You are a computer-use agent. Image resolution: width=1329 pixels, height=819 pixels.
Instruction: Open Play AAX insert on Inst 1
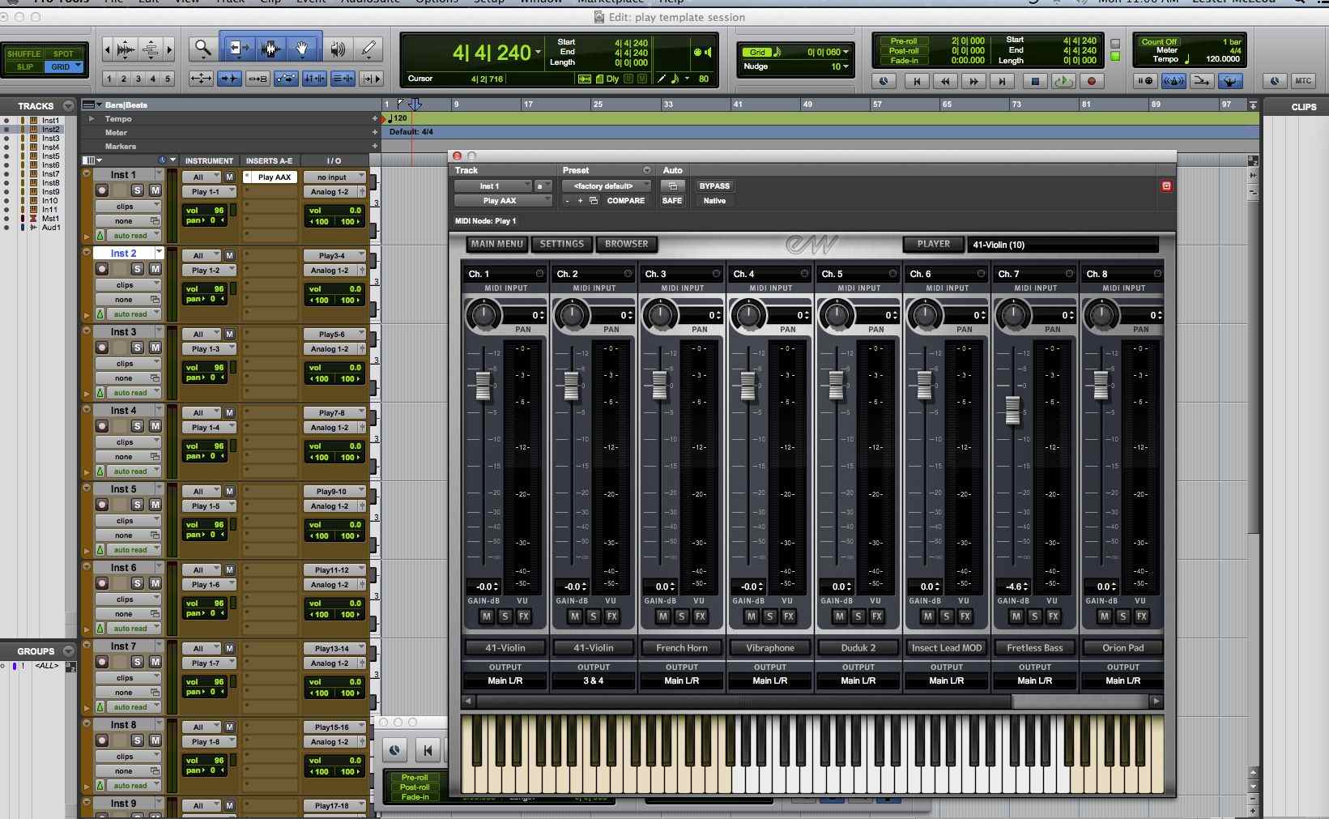coord(274,177)
